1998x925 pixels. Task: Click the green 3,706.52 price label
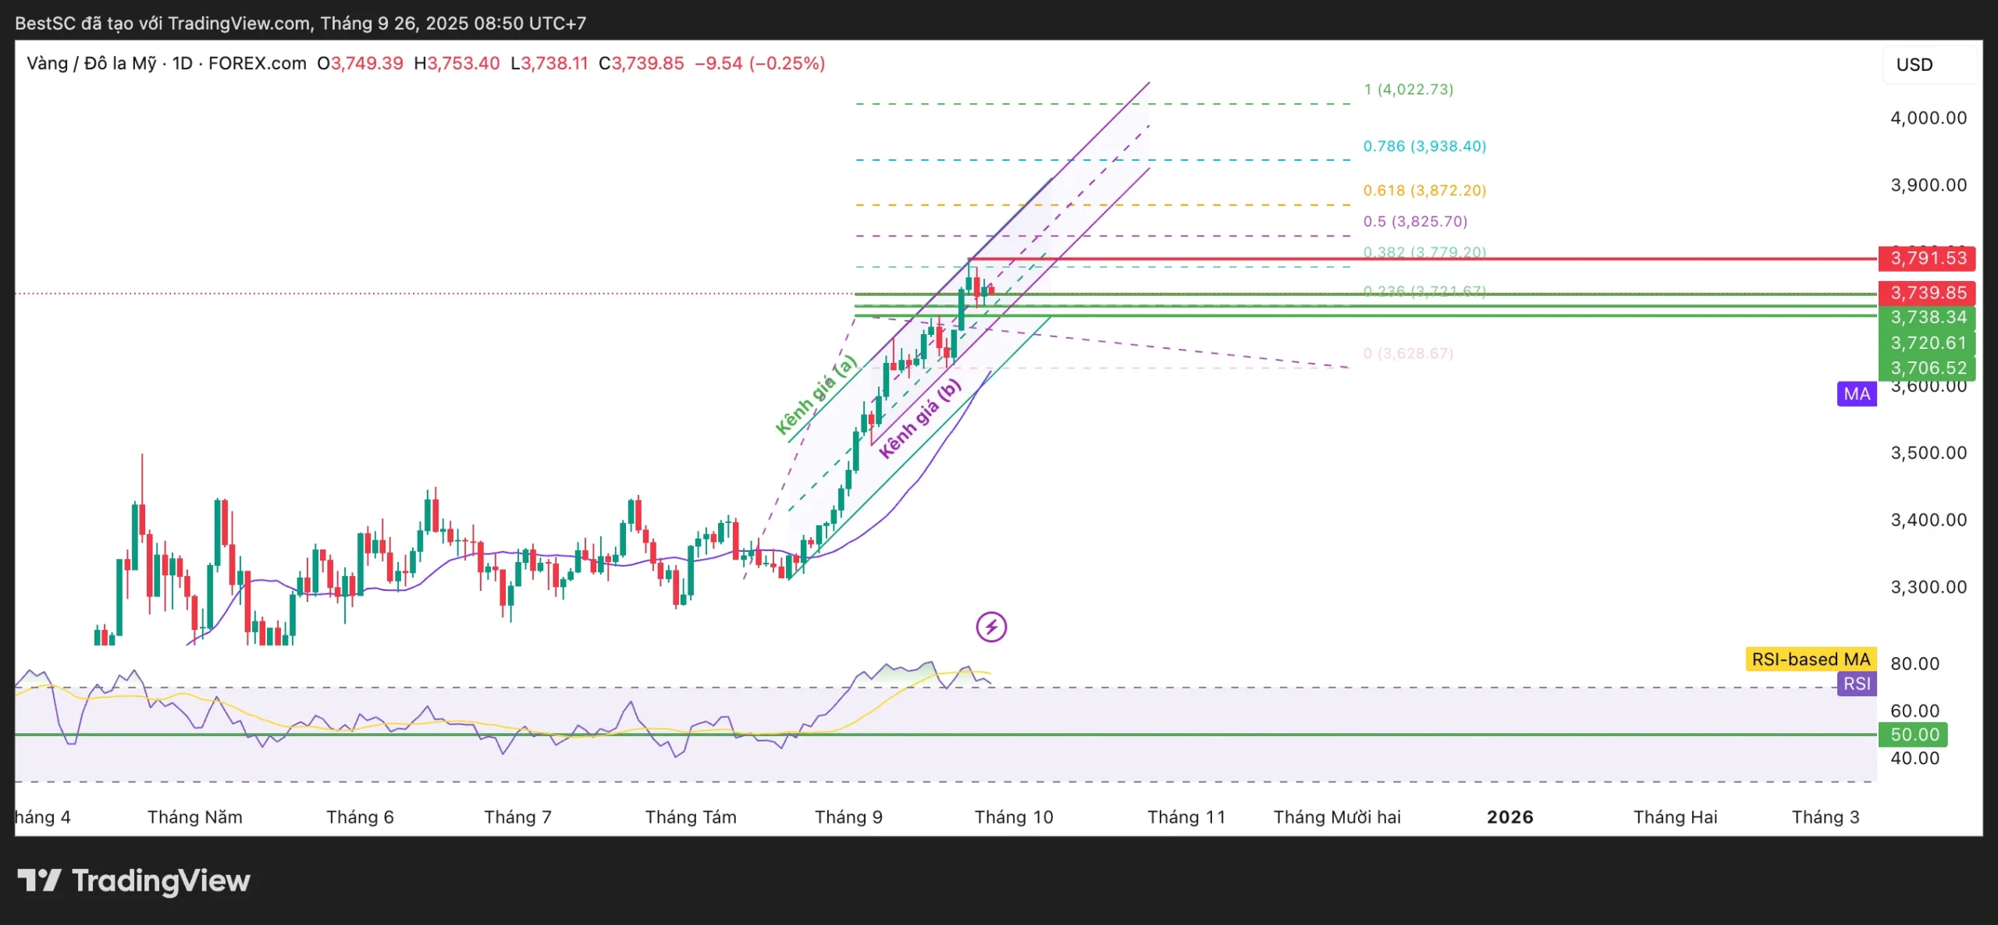click(1927, 368)
